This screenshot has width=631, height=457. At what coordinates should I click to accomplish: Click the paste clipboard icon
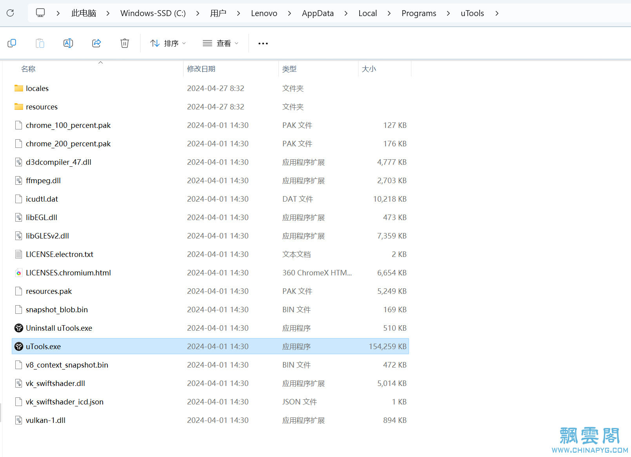coord(40,43)
